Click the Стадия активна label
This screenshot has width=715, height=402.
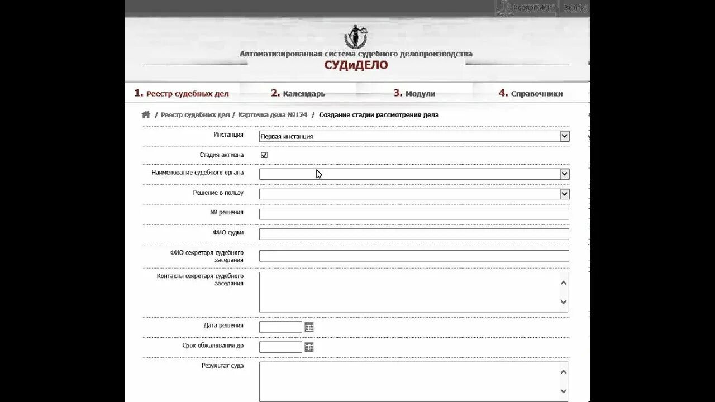point(222,155)
